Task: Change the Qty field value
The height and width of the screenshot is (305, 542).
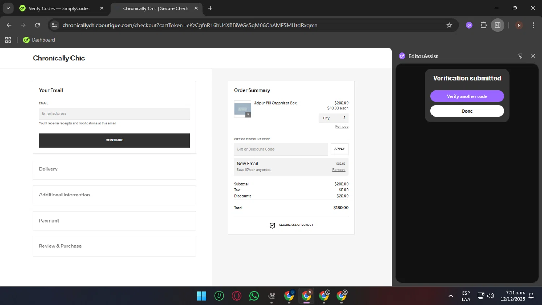Action: tap(334, 118)
